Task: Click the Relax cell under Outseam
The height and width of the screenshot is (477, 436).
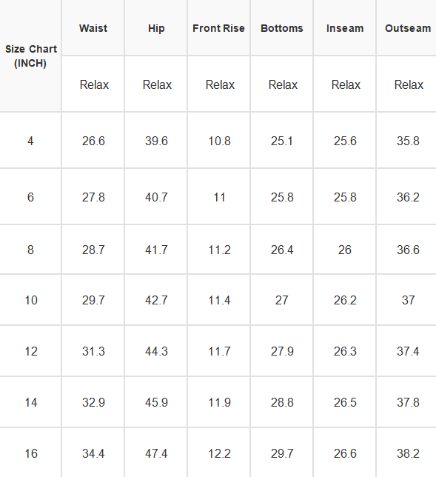Action: coord(409,84)
